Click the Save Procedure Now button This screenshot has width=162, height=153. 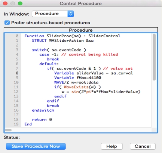point(36,146)
